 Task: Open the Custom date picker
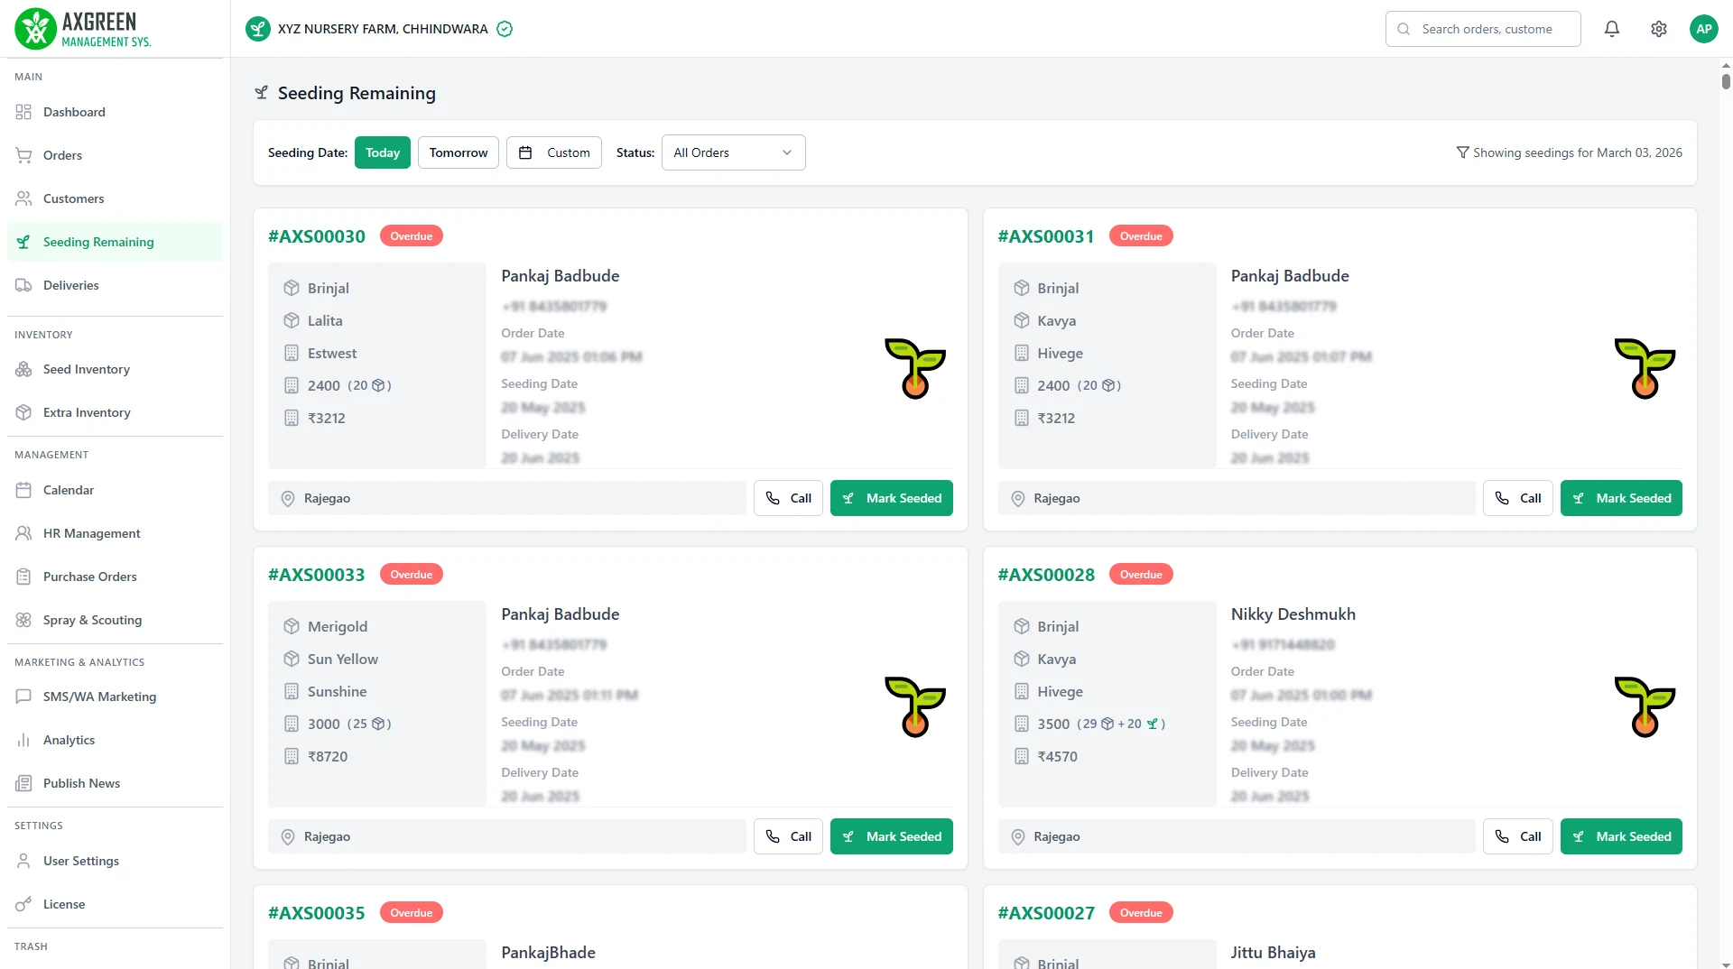click(x=553, y=152)
